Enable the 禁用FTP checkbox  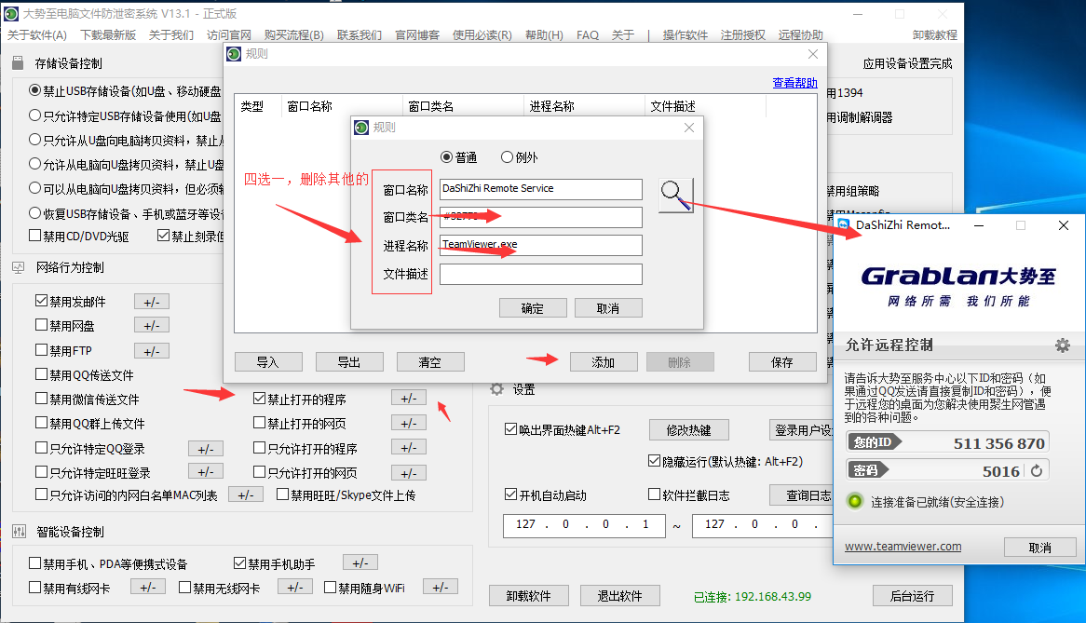(42, 349)
